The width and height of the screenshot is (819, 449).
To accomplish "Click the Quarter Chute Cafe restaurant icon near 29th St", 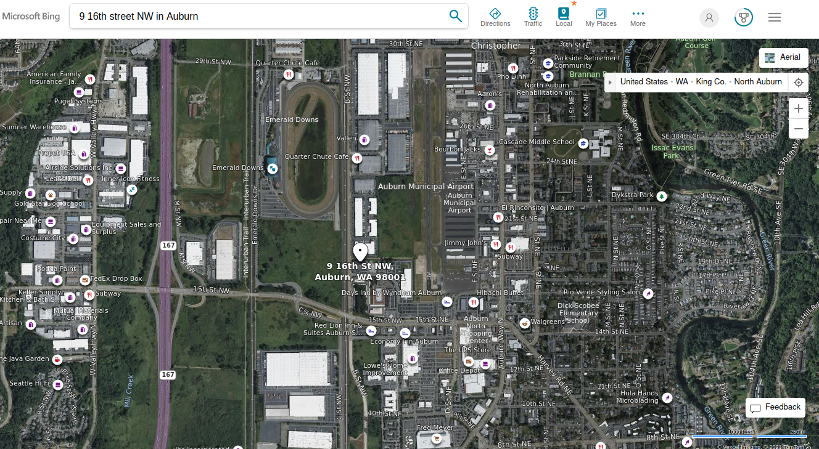I will [288, 75].
